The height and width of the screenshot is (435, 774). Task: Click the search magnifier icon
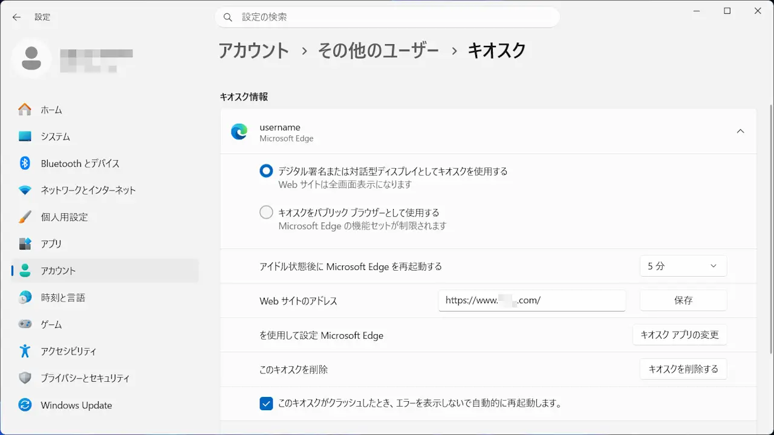tap(228, 18)
